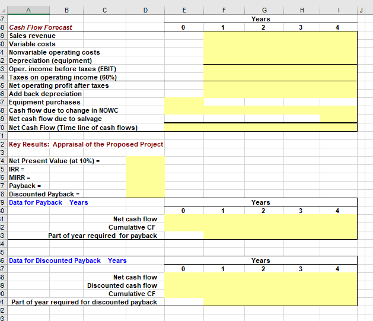
Task: Click 'Taxes on operating income (60%)' cell
Action: point(63,77)
